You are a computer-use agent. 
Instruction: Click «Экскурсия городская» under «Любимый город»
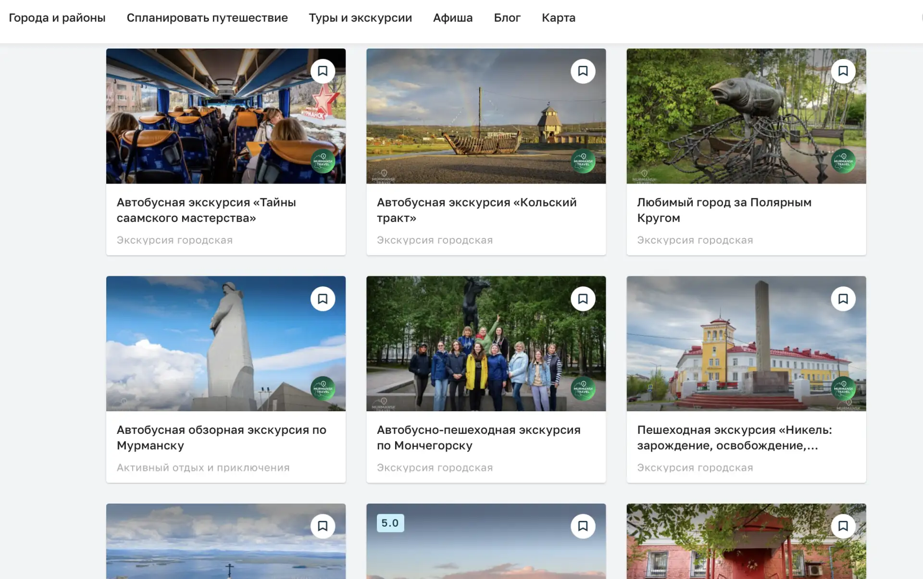pos(695,240)
